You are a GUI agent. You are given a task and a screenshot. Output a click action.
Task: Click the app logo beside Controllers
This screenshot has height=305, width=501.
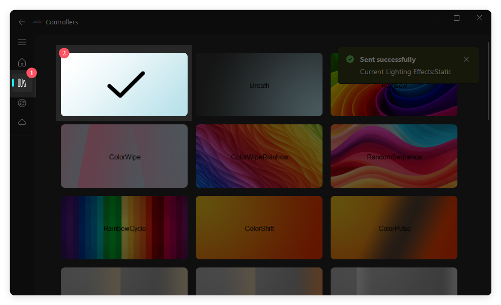coord(38,22)
